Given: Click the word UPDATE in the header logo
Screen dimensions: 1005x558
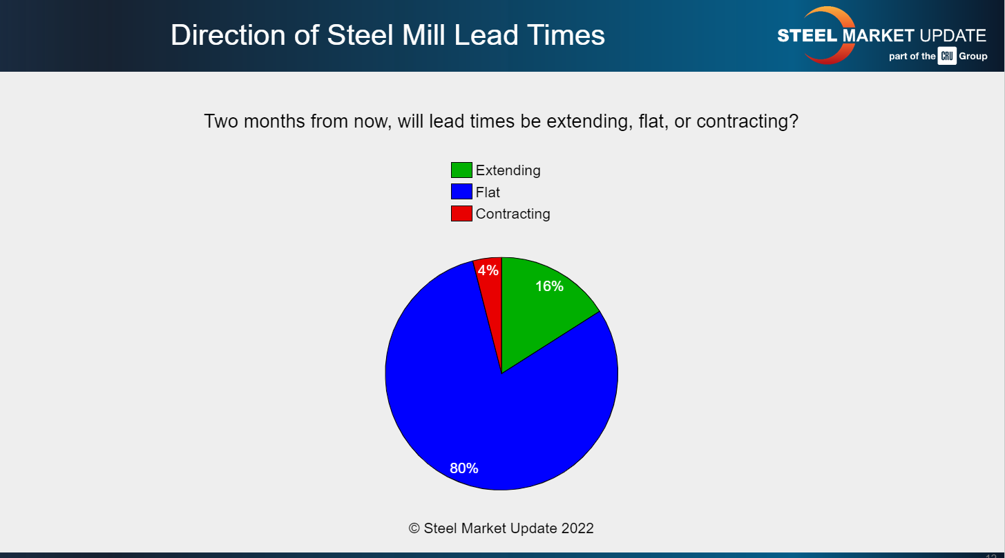Looking at the screenshot, I should tap(953, 36).
